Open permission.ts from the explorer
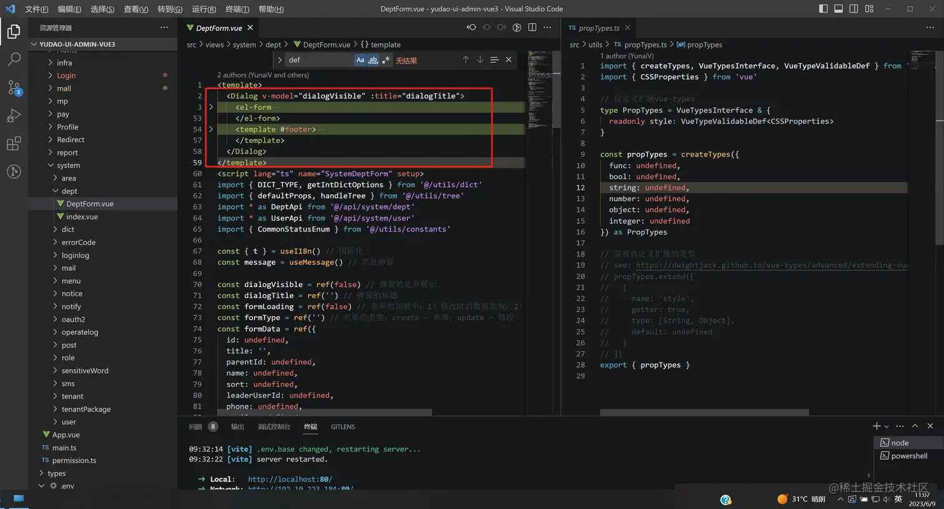 click(x=74, y=460)
